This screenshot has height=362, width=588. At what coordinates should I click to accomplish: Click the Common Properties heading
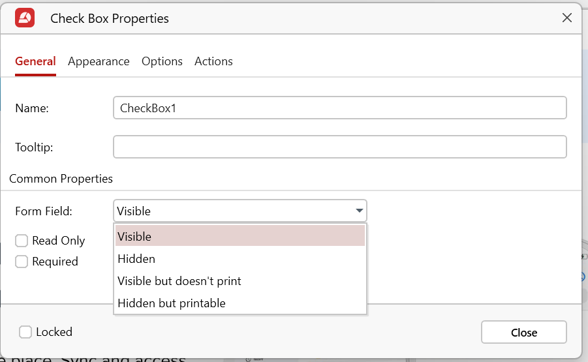click(61, 179)
